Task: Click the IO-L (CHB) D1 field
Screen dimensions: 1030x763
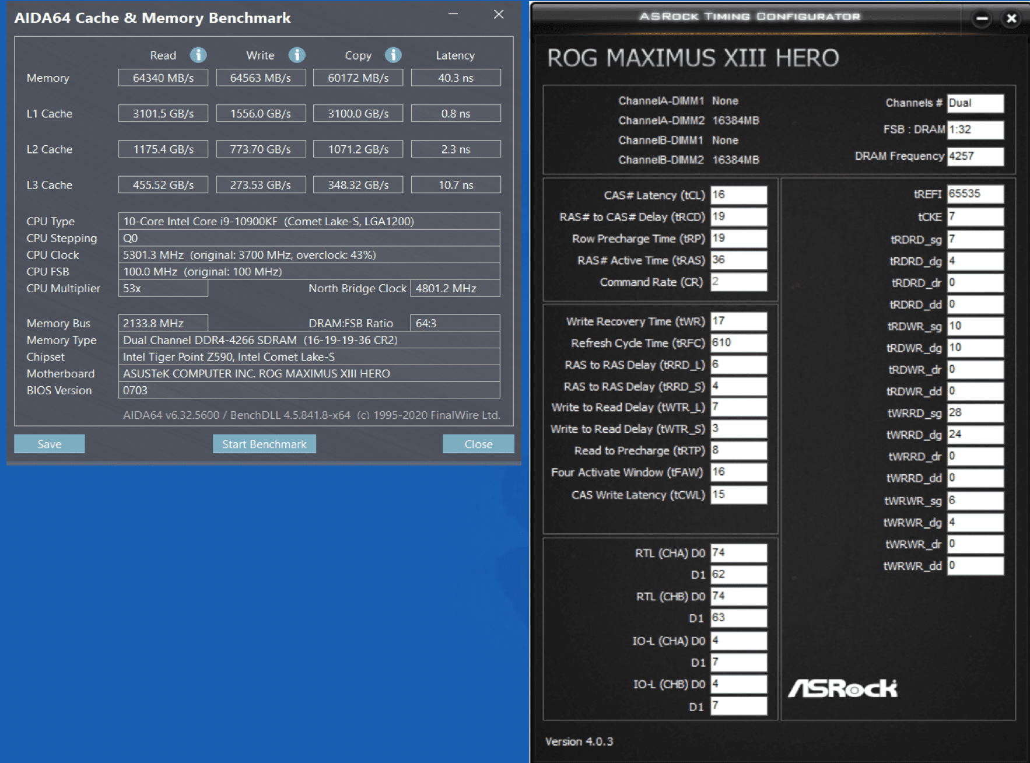Action: pos(739,706)
